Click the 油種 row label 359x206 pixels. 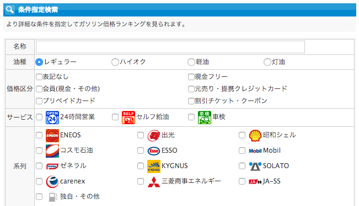[x=20, y=62]
